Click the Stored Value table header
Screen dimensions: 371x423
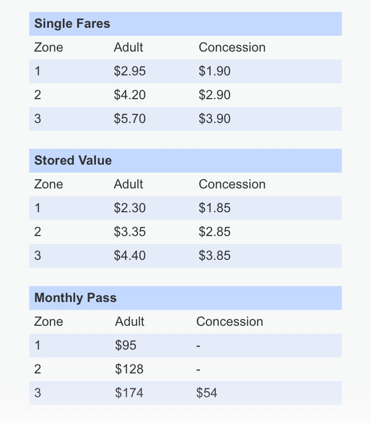(73, 161)
